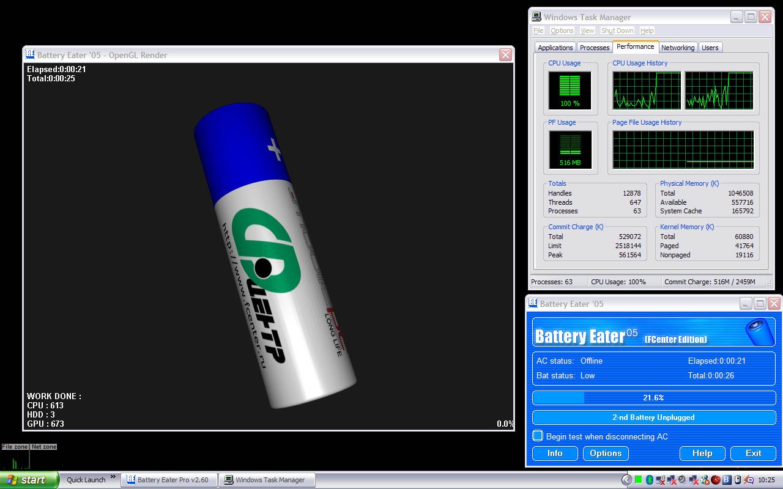
Task: Open the Bluetooth tray icon
Action: click(x=650, y=479)
